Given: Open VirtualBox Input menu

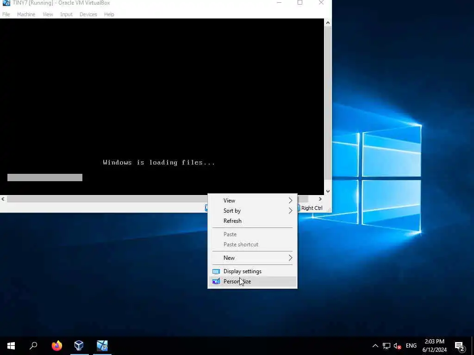Looking at the screenshot, I should pos(66,14).
